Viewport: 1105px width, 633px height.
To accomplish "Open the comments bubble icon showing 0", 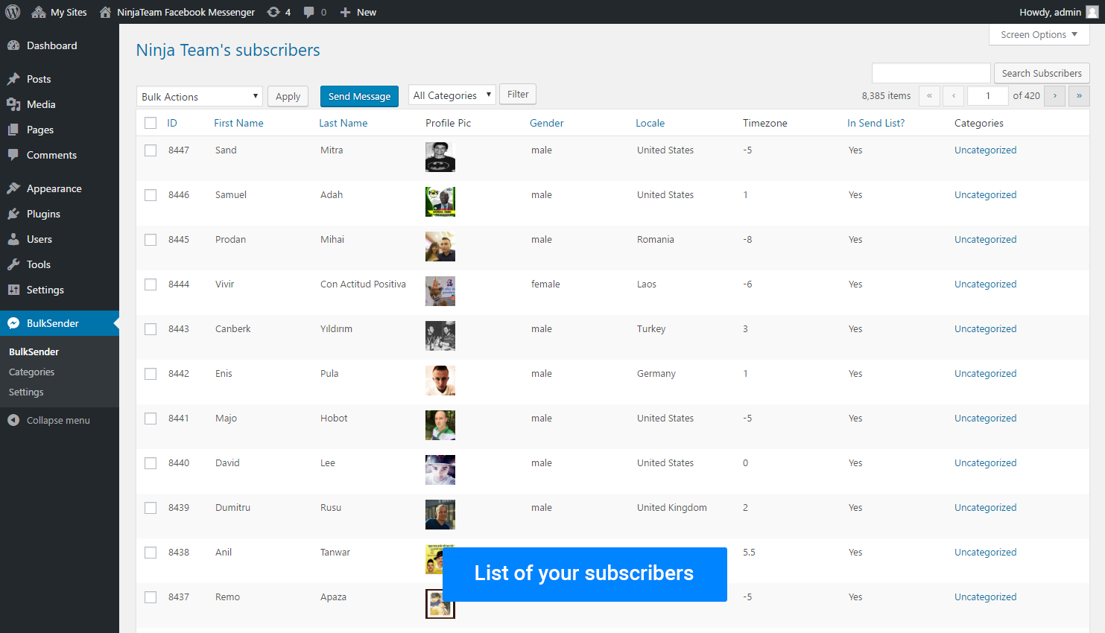I will (x=309, y=12).
